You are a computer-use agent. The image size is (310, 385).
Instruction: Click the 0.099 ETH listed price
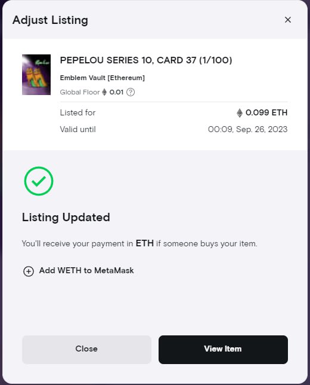click(x=266, y=113)
